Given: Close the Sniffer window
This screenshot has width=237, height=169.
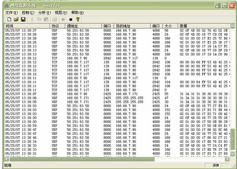Looking at the screenshot, I should point(232,5).
